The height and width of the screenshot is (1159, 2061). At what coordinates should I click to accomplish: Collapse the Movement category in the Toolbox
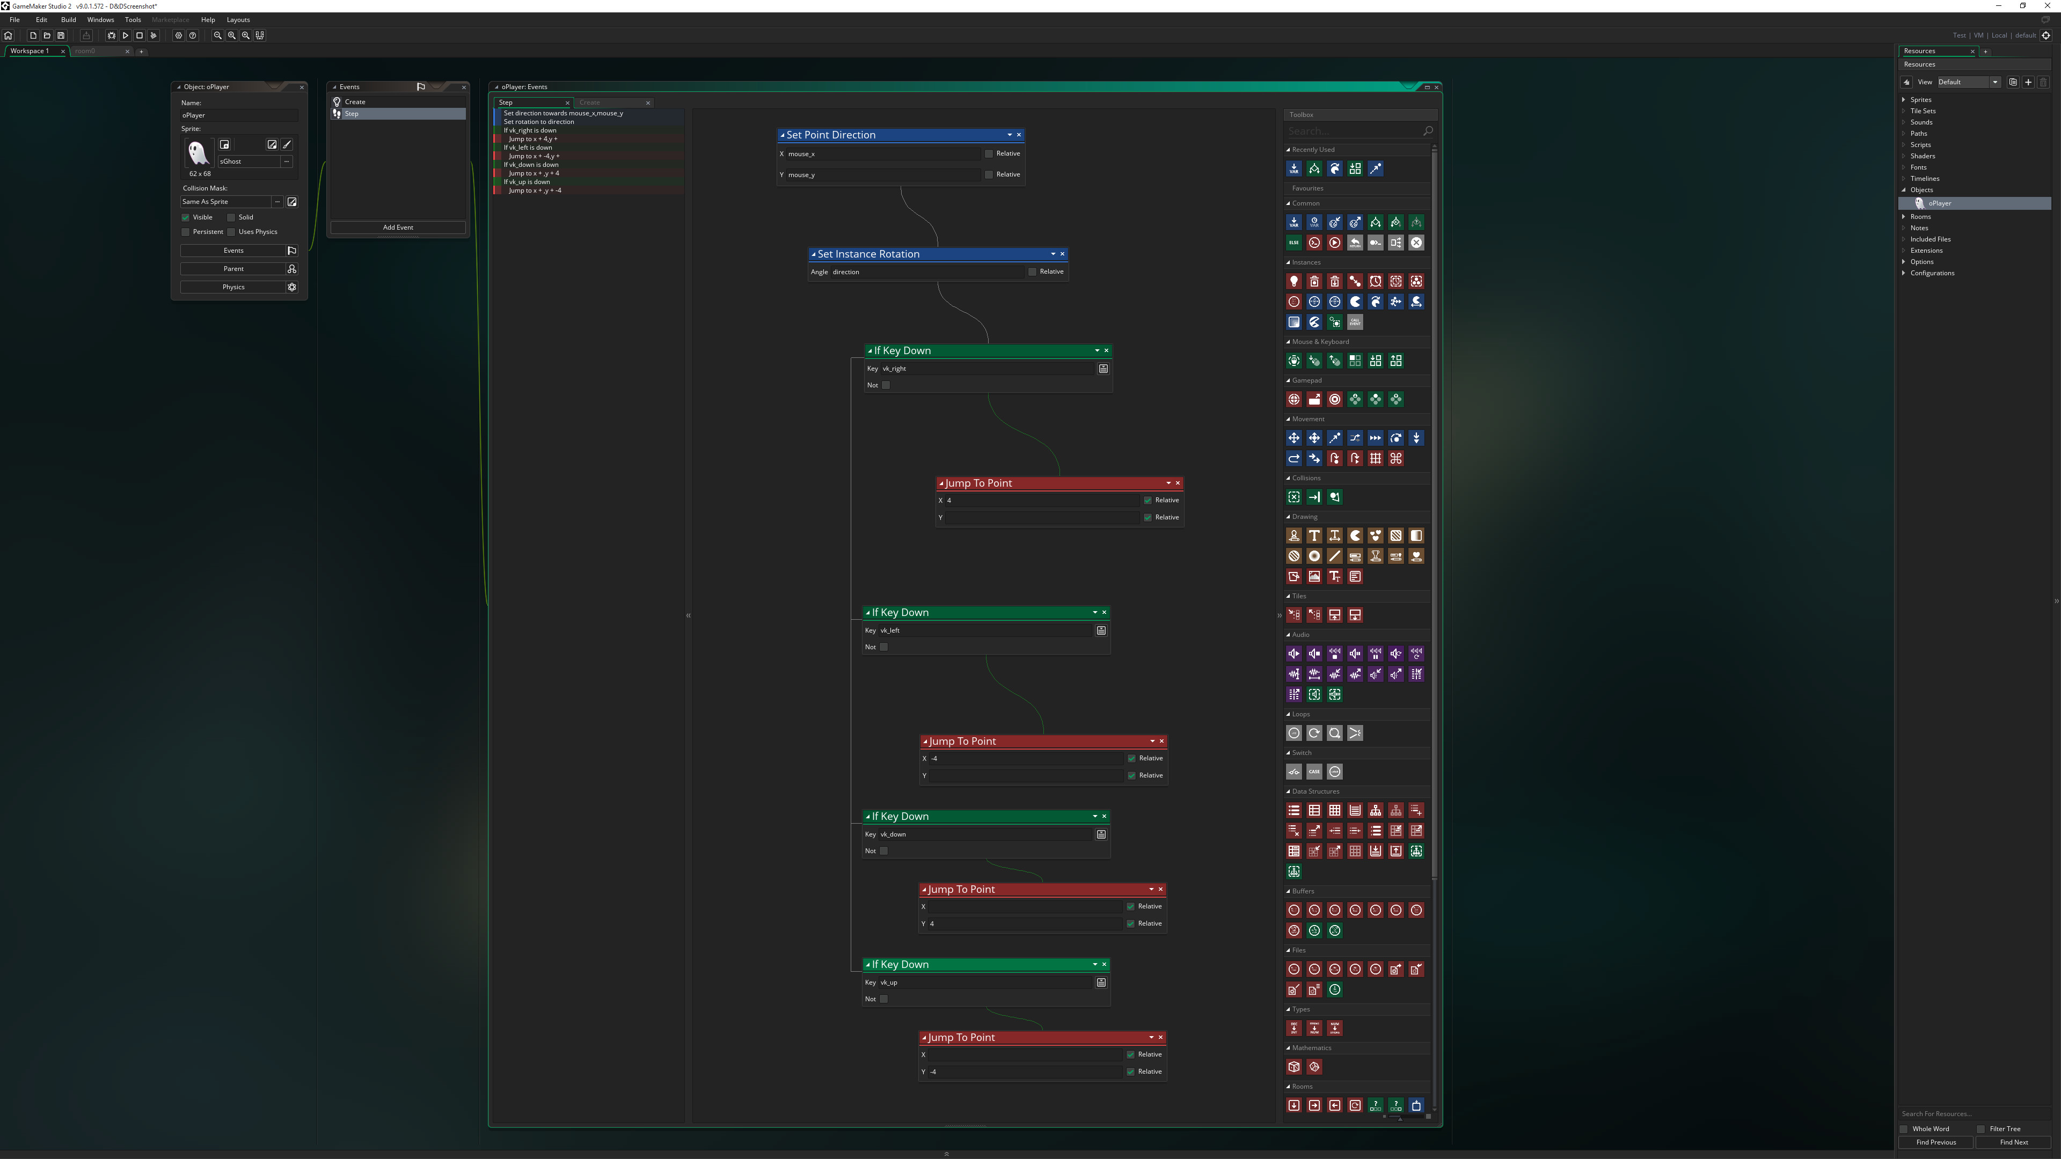[x=1289, y=419]
